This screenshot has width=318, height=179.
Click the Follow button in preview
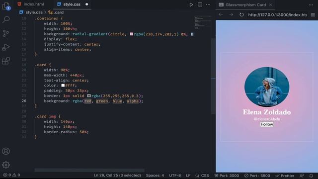coord(267,124)
